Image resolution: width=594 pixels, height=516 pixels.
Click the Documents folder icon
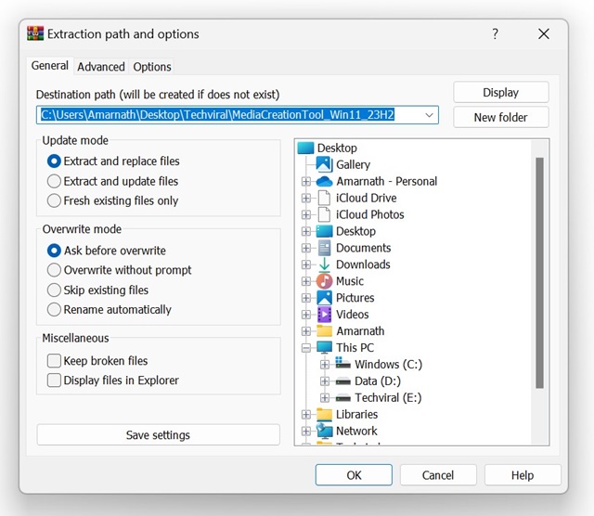click(x=324, y=248)
